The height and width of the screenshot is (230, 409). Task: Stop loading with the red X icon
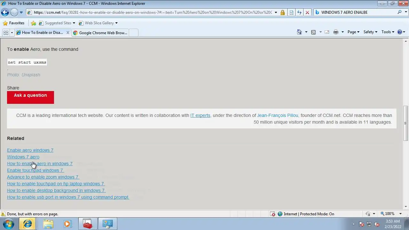[x=307, y=12]
